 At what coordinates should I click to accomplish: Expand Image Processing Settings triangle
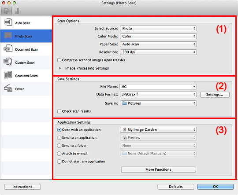60,68
